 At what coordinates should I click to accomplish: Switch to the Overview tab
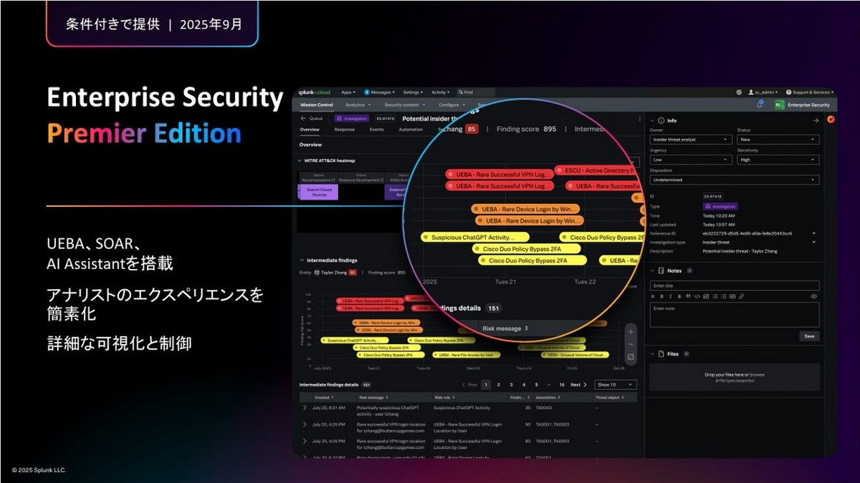[x=310, y=130]
